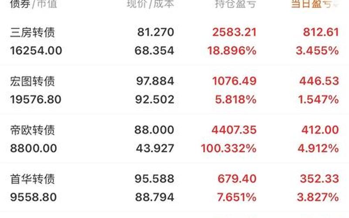Open the 宏图转债 holding
Screen dimensions: 349x218
pyautogui.click(x=32, y=81)
